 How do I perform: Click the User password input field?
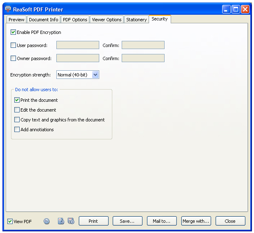click(x=78, y=45)
